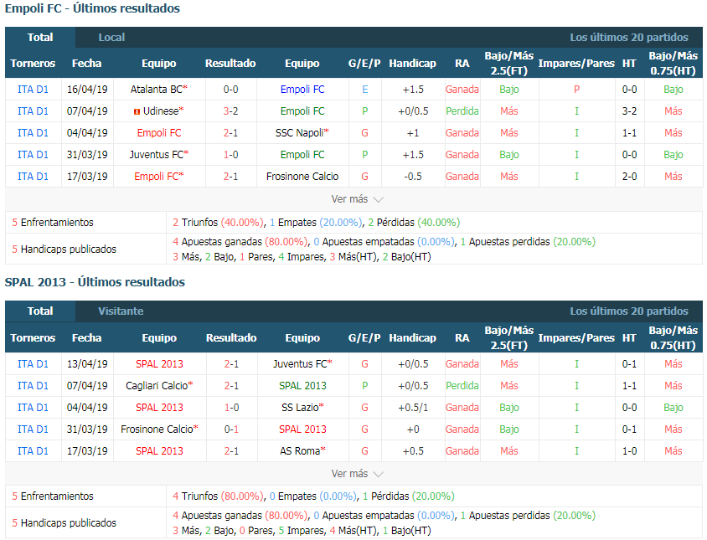Open ITA D1 link in the AS Roma row
This screenshot has height=540, width=707.
coord(33,450)
